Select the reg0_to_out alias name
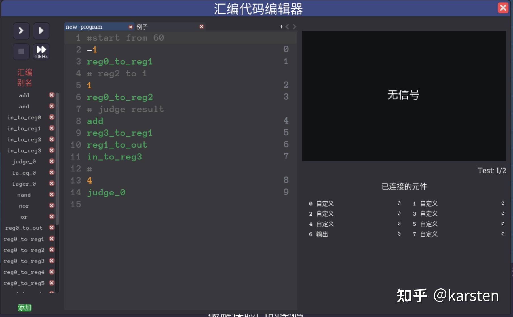Image resolution: width=513 pixels, height=317 pixels. coord(24,228)
